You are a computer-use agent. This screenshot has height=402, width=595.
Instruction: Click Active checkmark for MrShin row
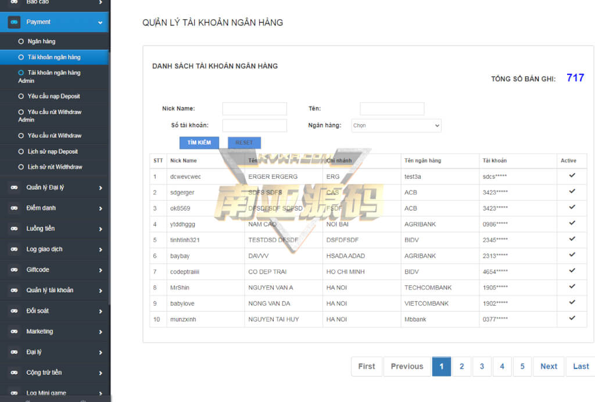pos(572,287)
